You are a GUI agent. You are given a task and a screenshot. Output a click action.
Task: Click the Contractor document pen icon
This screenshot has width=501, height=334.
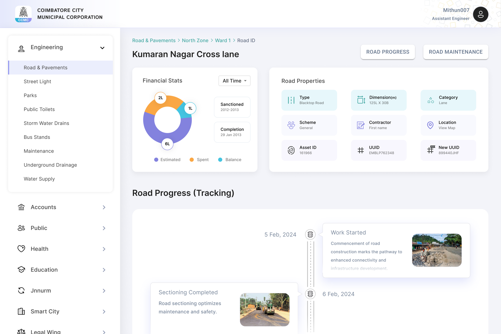click(361, 125)
